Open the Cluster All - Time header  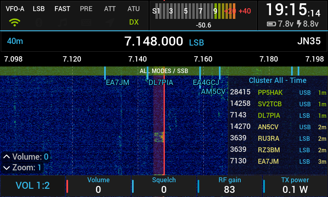pos(278,80)
